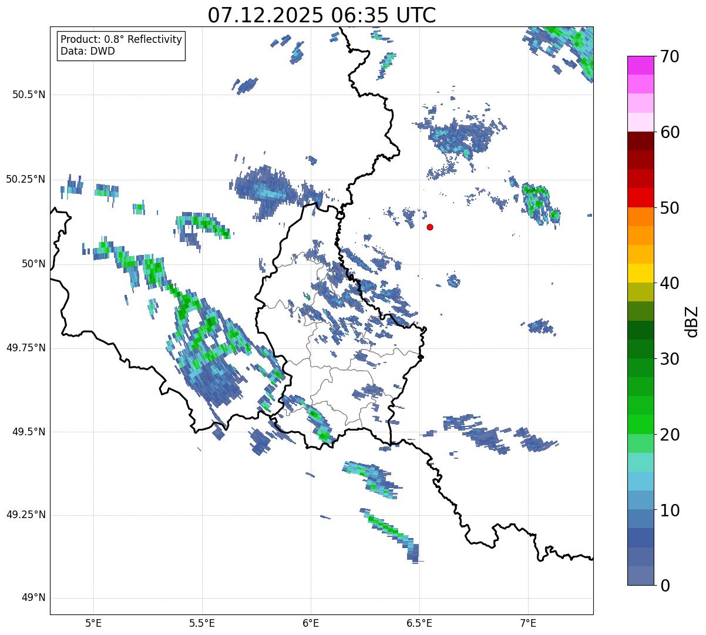Click the "Product: 0.8° Reflectivity" text
Screen dimensions: 706x635
pos(122,39)
